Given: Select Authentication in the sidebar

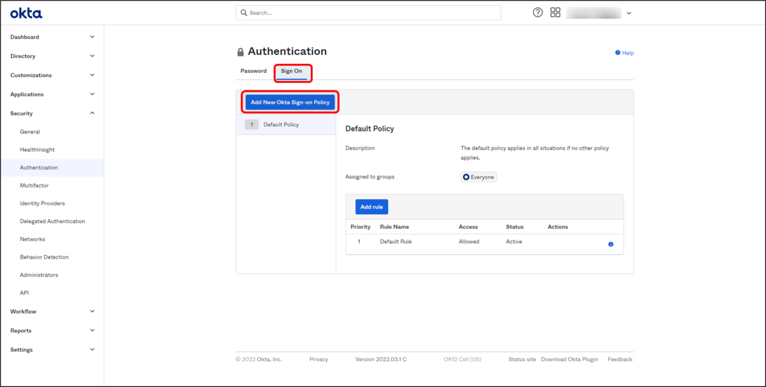Looking at the screenshot, I should coord(39,168).
